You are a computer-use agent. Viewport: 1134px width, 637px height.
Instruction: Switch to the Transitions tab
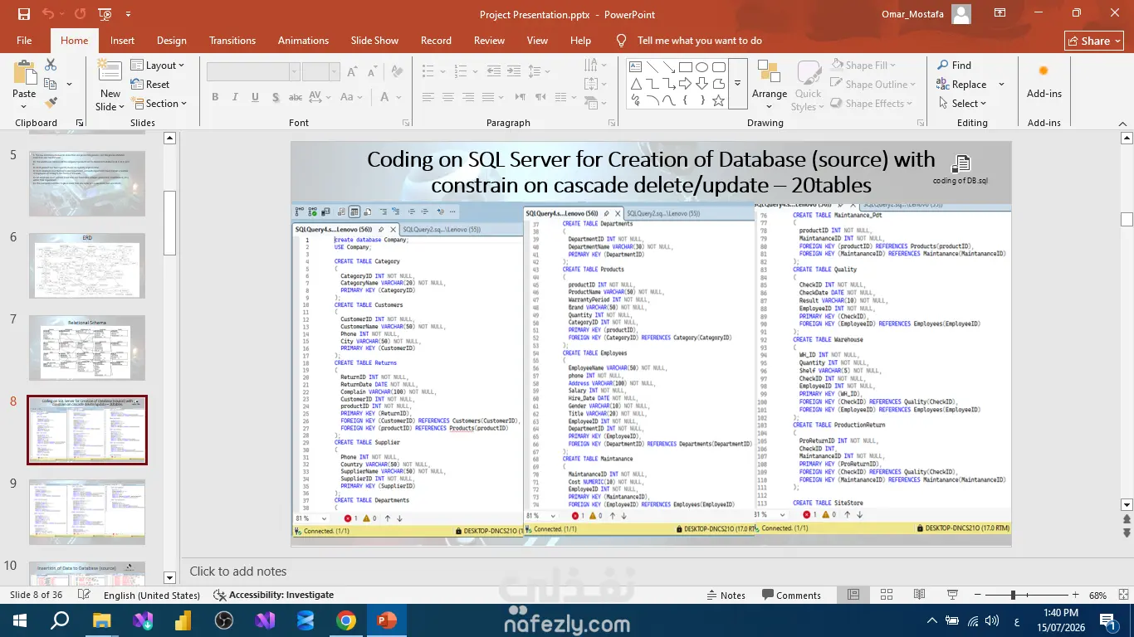(x=232, y=41)
